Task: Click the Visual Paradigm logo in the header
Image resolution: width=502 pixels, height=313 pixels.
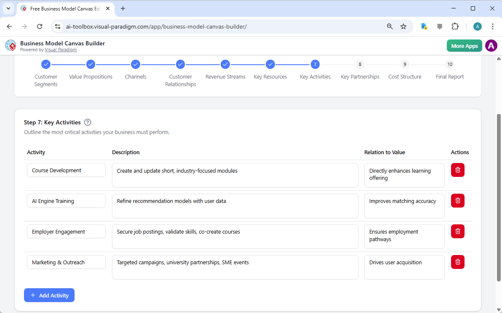Action: tap(10, 45)
